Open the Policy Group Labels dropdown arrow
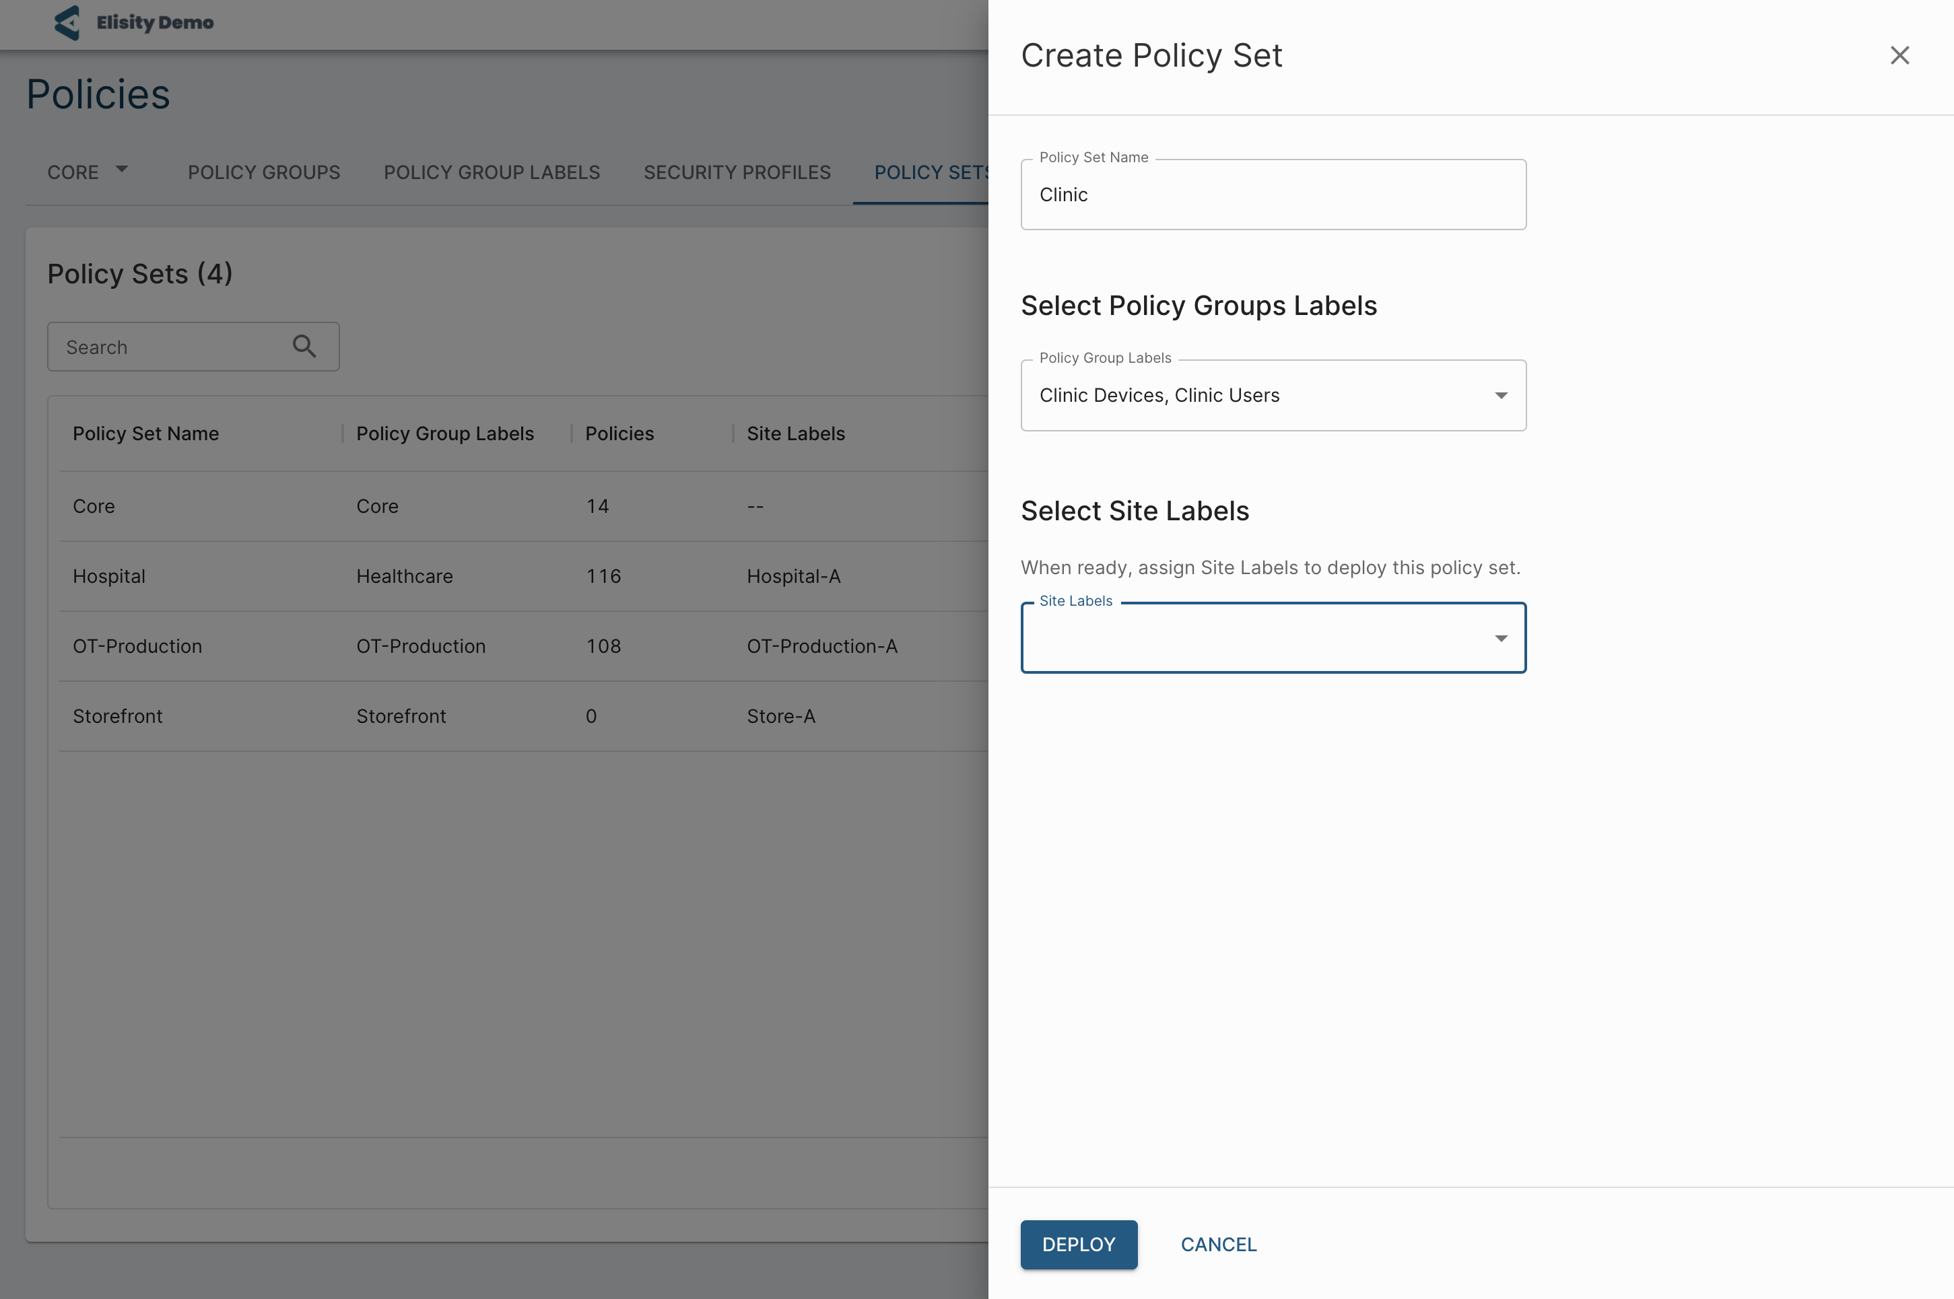This screenshot has width=1954, height=1299. (1501, 395)
